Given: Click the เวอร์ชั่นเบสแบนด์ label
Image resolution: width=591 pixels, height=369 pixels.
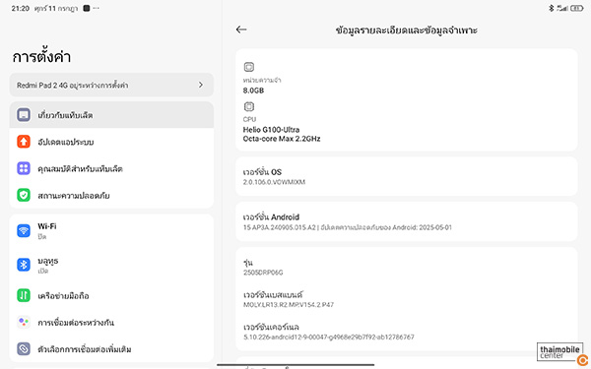Looking at the screenshot, I should point(273,294).
